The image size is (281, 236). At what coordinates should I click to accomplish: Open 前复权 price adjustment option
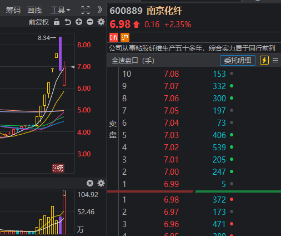(39, 22)
